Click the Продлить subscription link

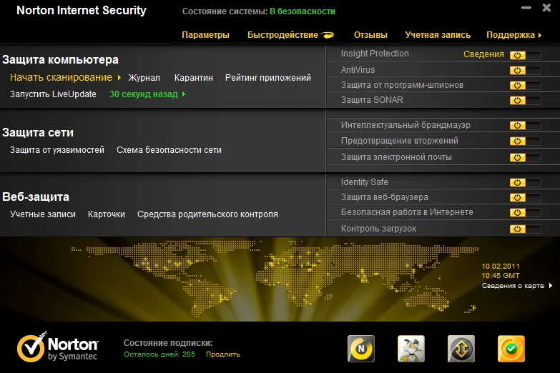(x=222, y=354)
